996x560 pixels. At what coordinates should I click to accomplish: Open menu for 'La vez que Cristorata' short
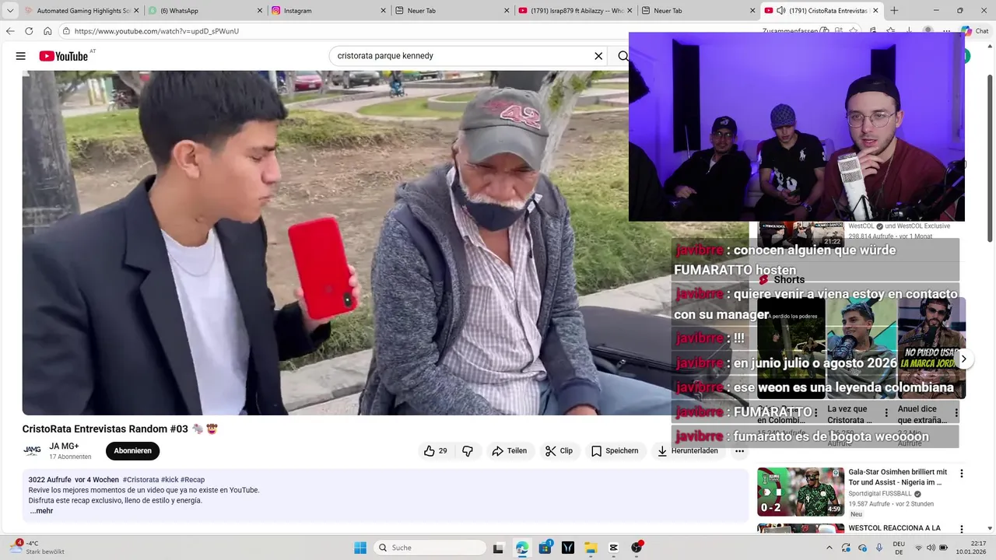pos(886,413)
